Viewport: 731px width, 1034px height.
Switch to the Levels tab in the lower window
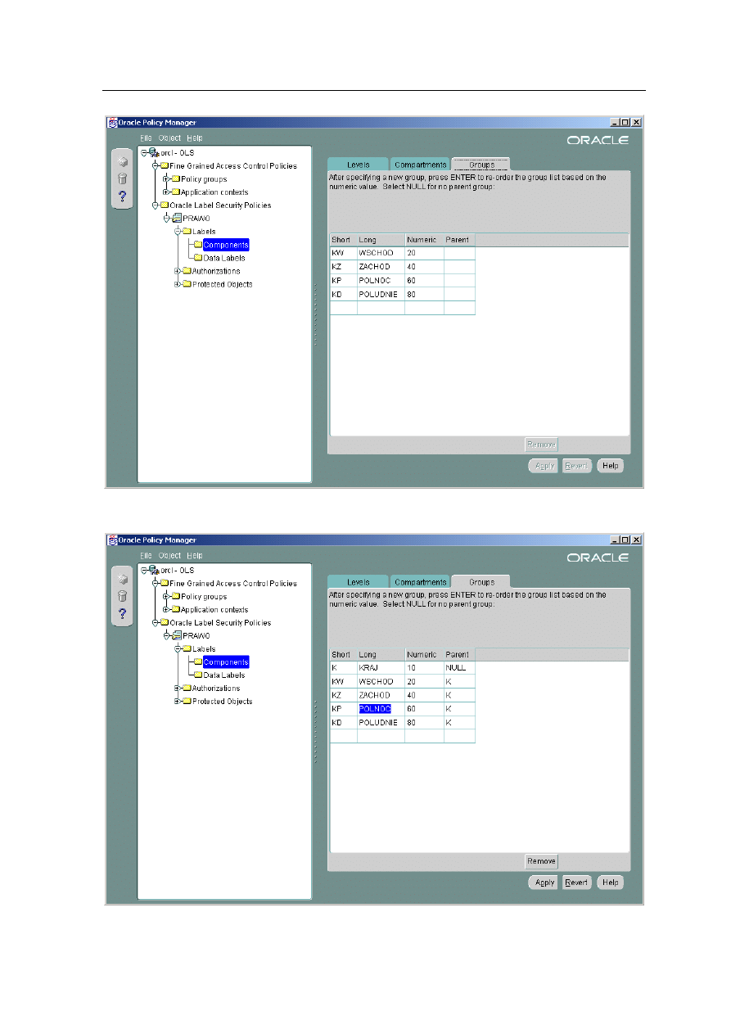tap(358, 582)
